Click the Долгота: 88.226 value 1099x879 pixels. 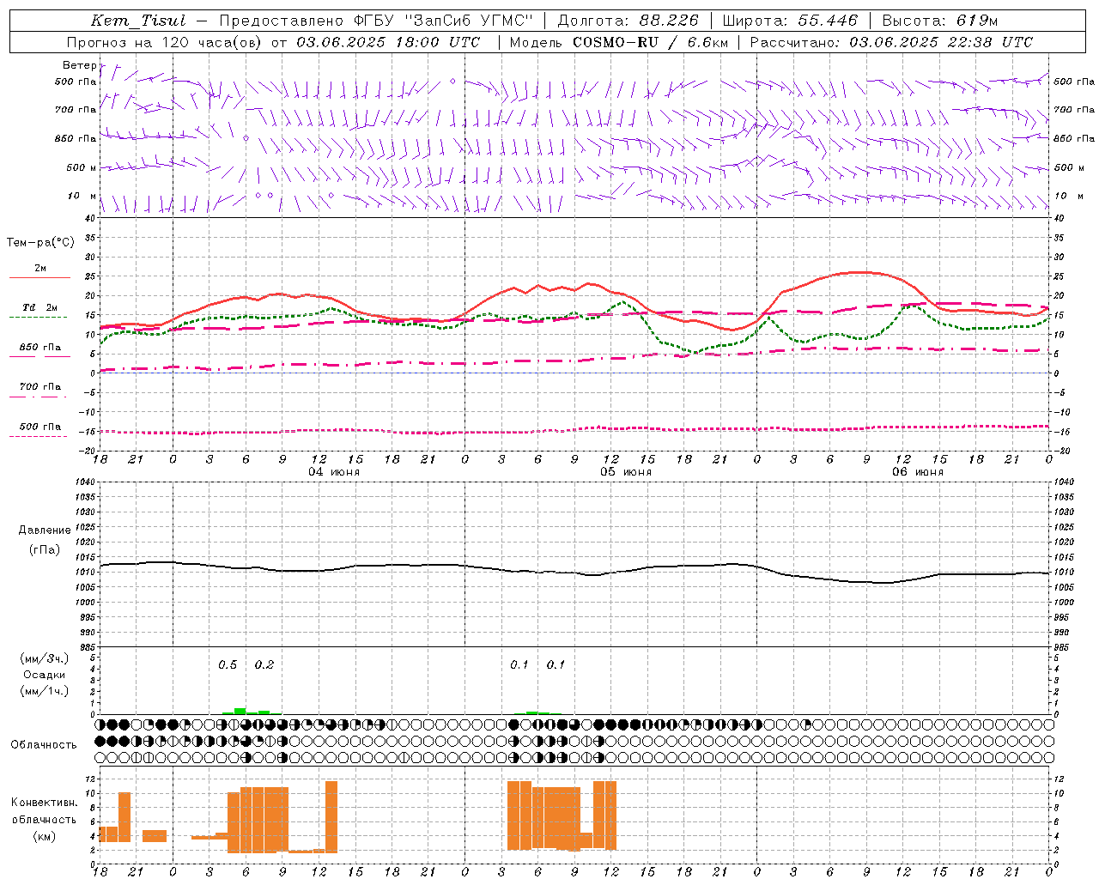pos(628,21)
